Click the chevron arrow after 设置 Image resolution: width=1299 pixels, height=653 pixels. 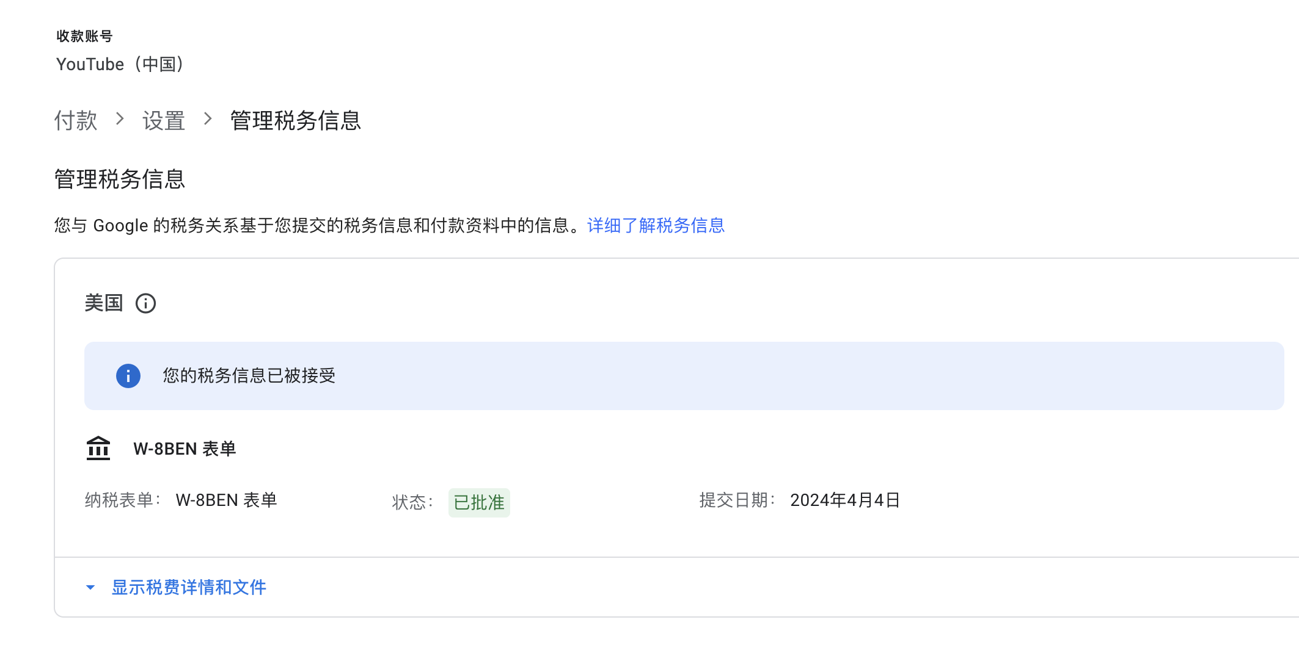coord(208,119)
